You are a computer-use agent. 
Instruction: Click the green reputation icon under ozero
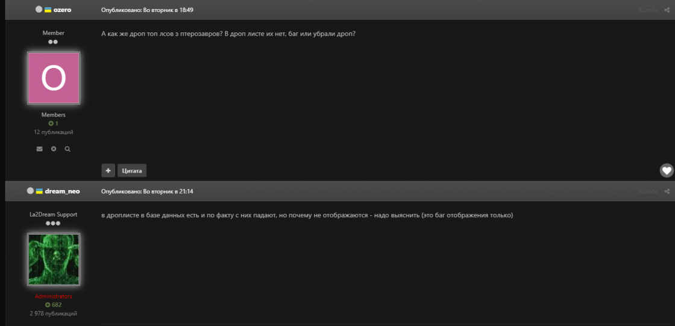coord(51,123)
